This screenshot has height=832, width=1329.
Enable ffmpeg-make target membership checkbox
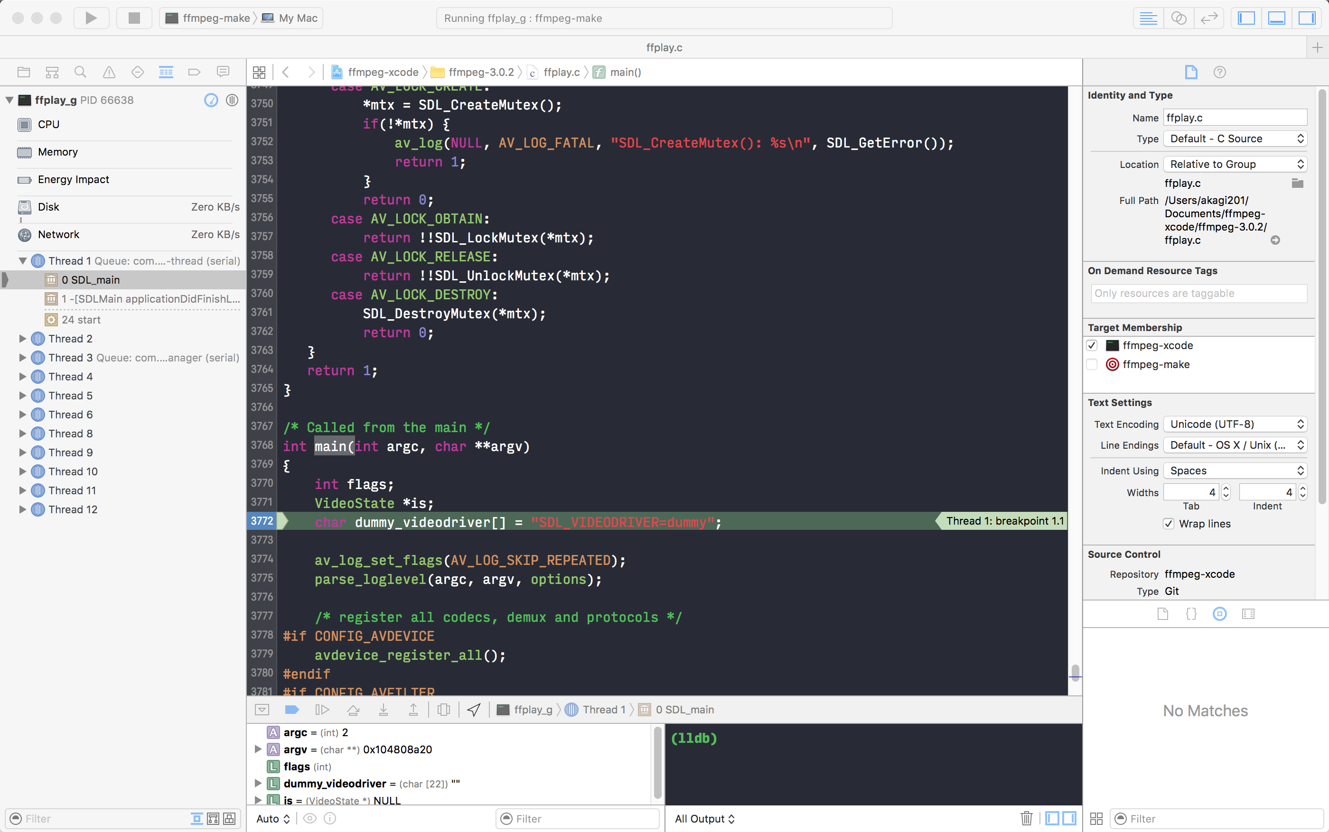pos(1092,364)
